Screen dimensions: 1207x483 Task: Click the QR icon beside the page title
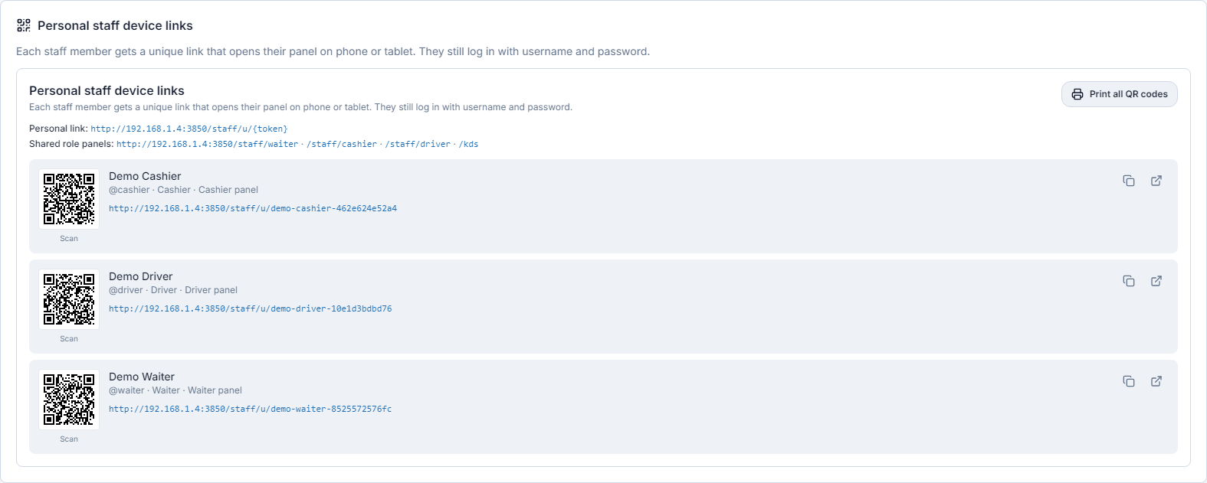(x=24, y=25)
